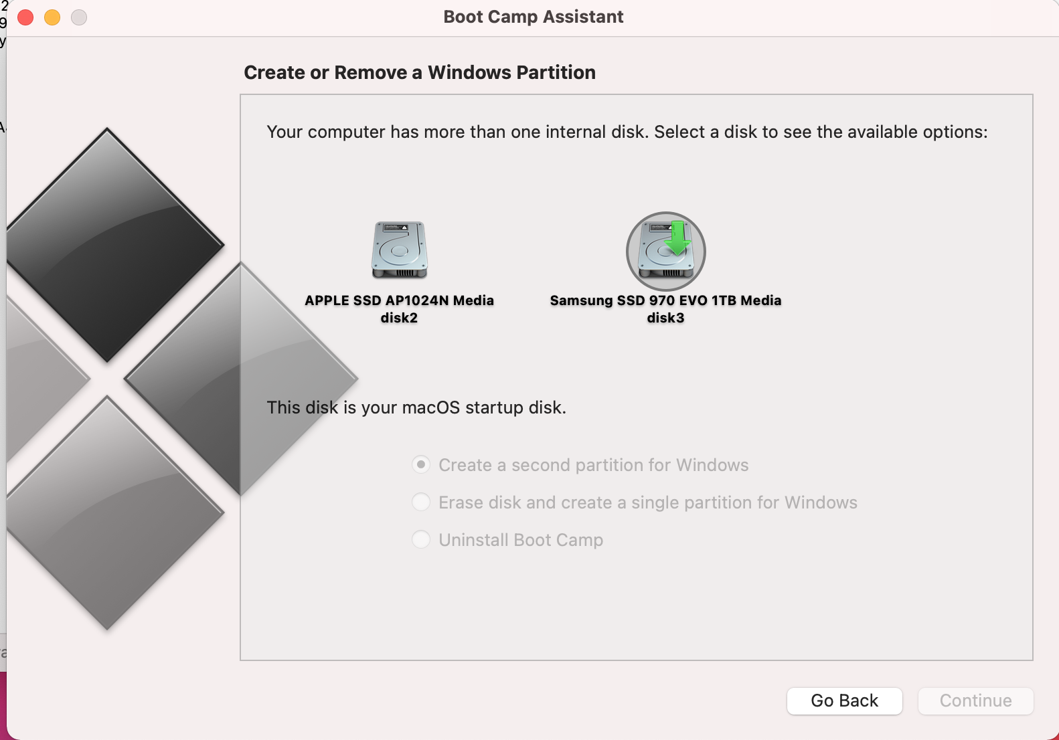1059x740 pixels.
Task: Click the Boot Camp Assistant window title
Action: [x=534, y=17]
